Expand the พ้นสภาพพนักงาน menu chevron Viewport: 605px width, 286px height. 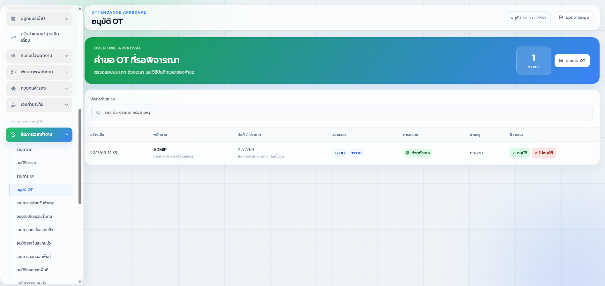click(x=66, y=72)
